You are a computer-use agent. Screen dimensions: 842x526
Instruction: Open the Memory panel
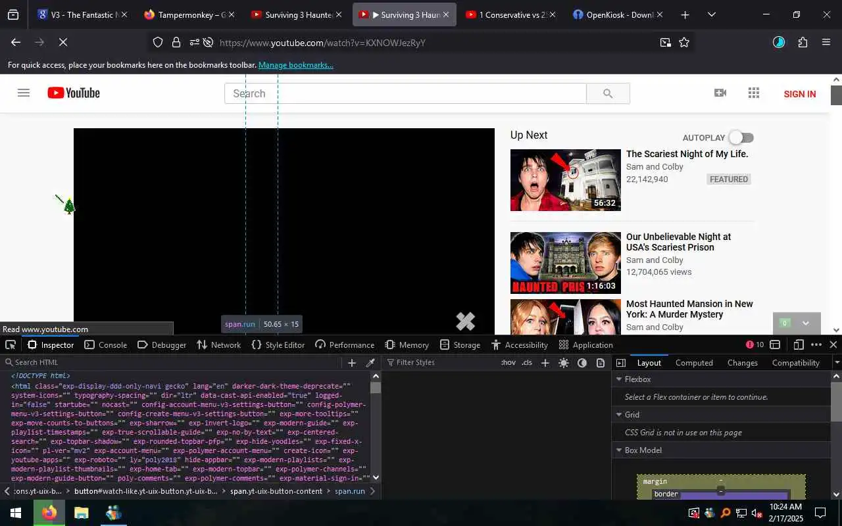[407, 345]
